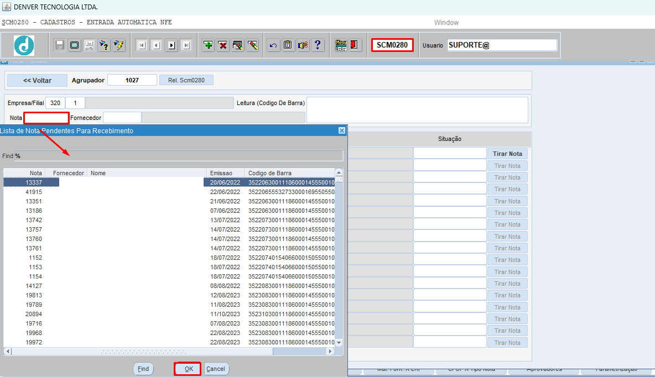Go to next record toolbar arrow
The image size is (655, 377).
point(171,45)
